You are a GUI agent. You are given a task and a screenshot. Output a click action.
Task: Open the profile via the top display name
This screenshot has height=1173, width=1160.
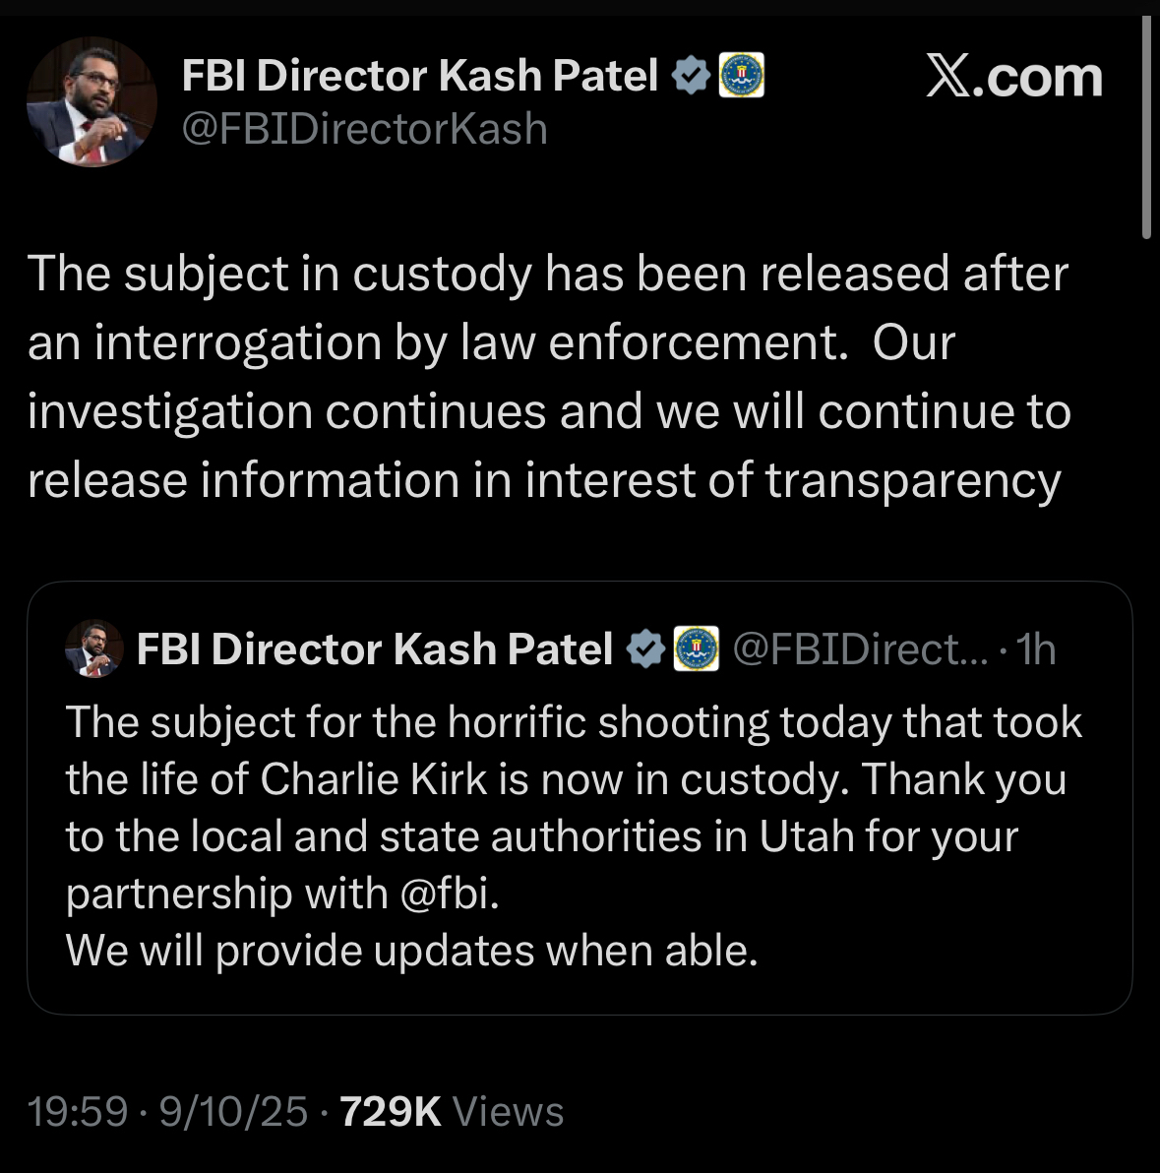[x=420, y=76]
